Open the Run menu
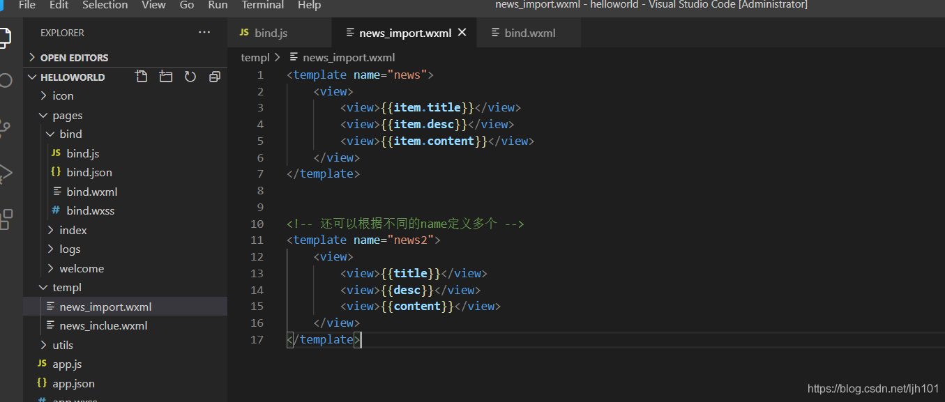 tap(218, 5)
